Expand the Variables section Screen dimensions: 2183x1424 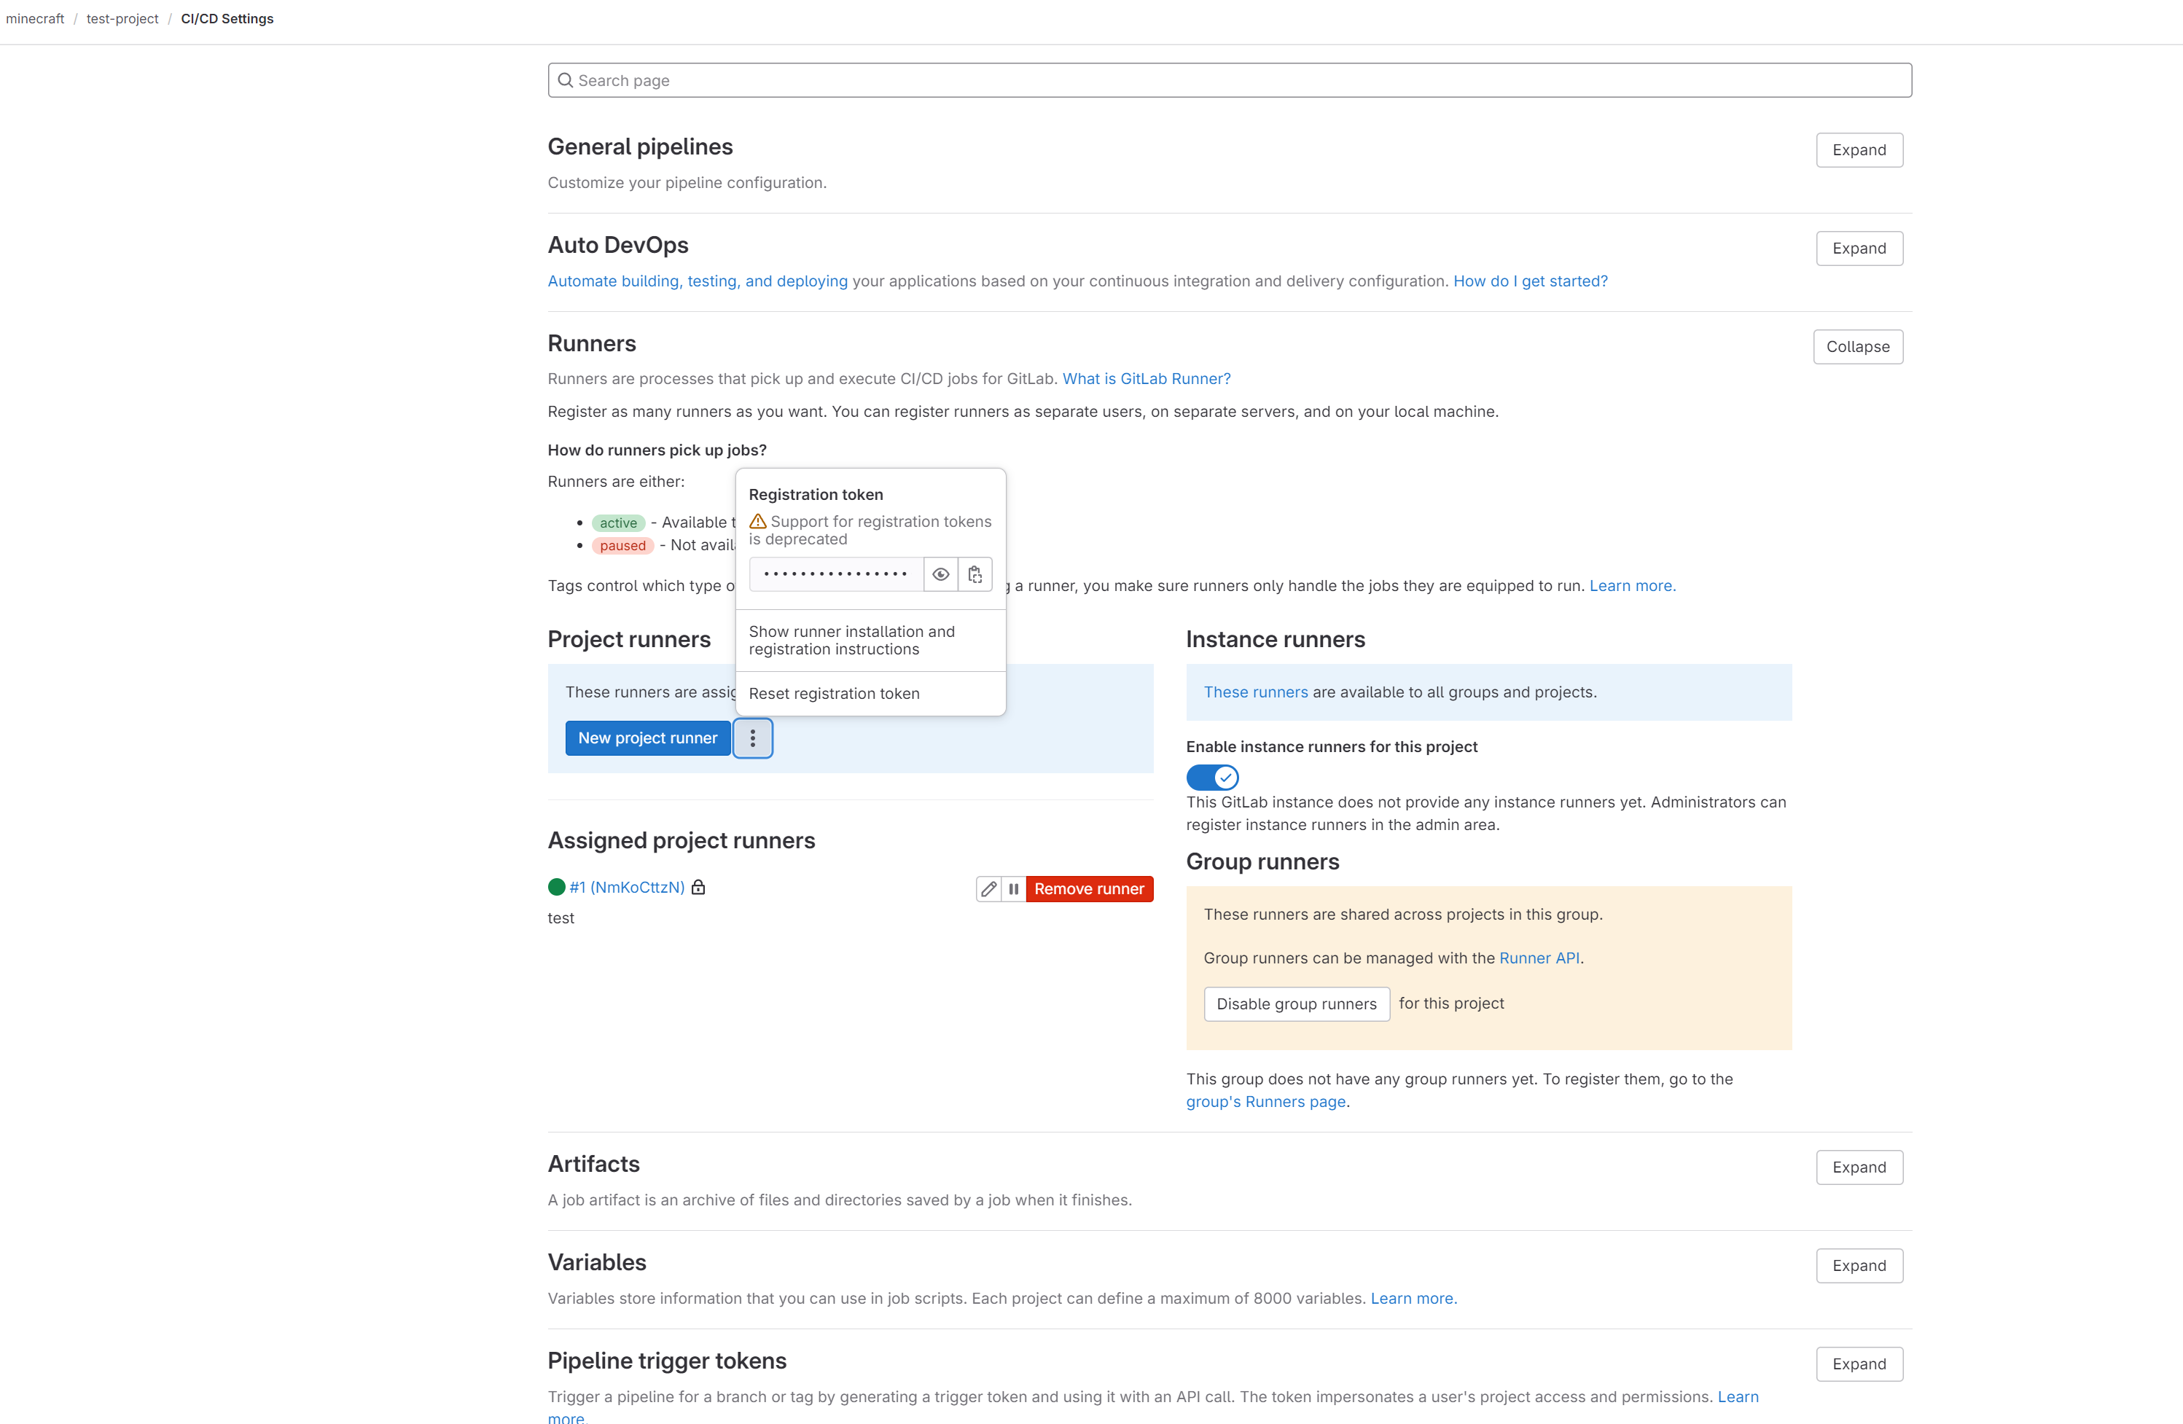tap(1859, 1265)
